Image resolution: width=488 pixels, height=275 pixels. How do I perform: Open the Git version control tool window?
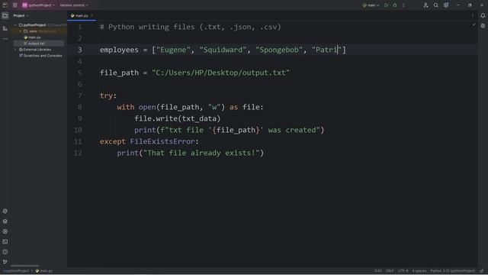[5, 262]
